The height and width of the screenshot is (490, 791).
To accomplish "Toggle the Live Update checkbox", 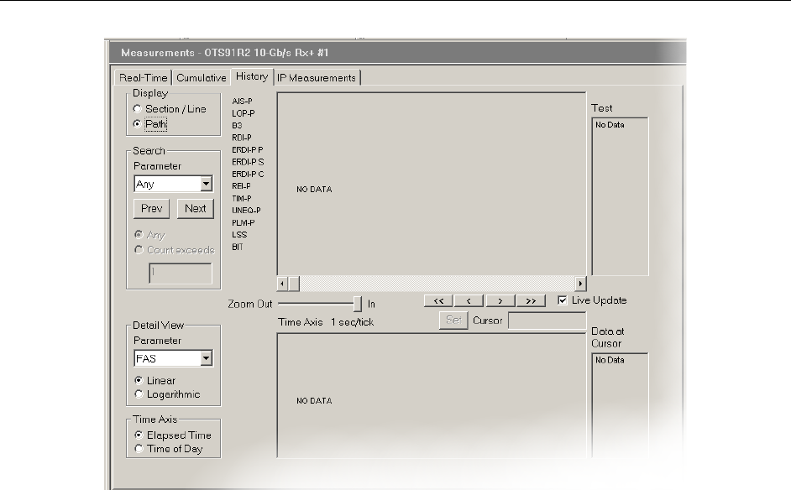I will (x=563, y=300).
